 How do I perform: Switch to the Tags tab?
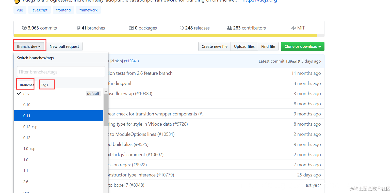point(44,85)
